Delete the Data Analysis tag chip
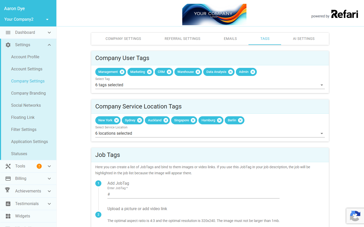The width and height of the screenshot is (364, 227). click(231, 72)
